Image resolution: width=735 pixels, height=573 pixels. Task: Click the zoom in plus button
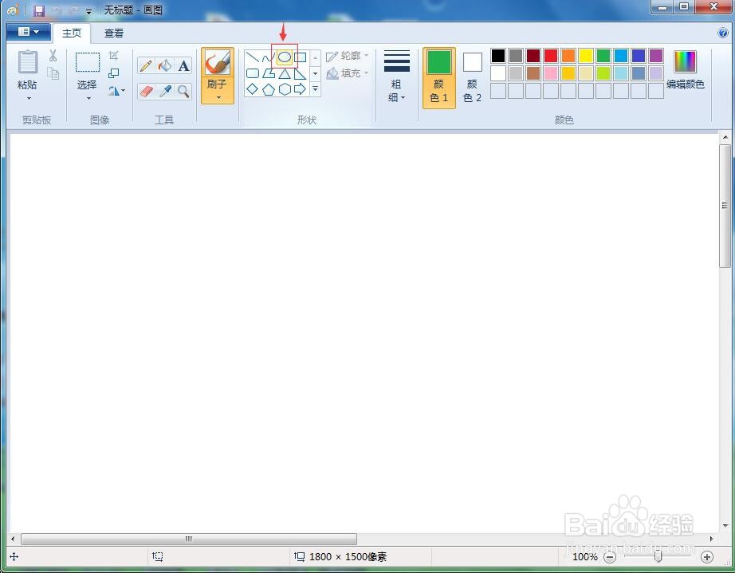click(x=707, y=556)
